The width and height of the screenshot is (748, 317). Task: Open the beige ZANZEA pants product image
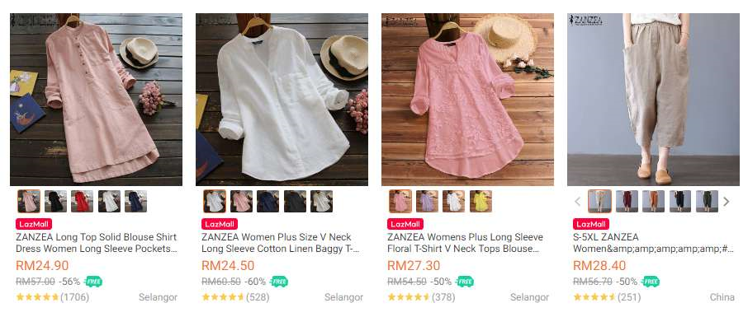pos(653,100)
